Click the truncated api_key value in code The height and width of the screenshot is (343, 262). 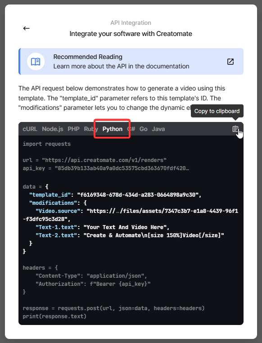[122, 168]
